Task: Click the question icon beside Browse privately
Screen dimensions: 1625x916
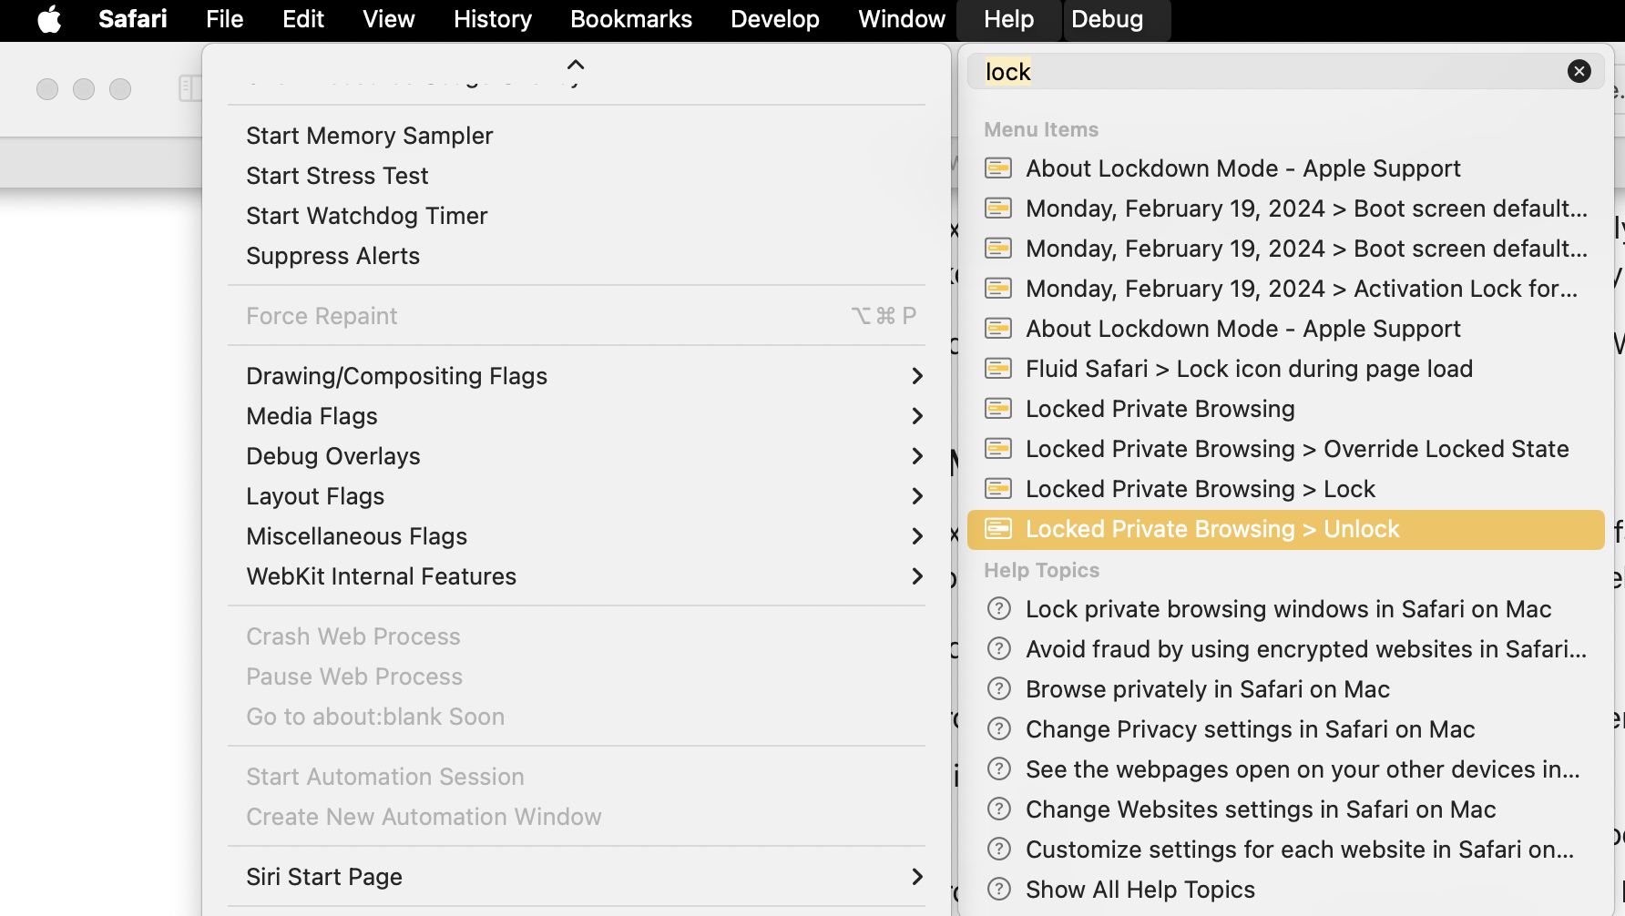Action: click(x=999, y=689)
